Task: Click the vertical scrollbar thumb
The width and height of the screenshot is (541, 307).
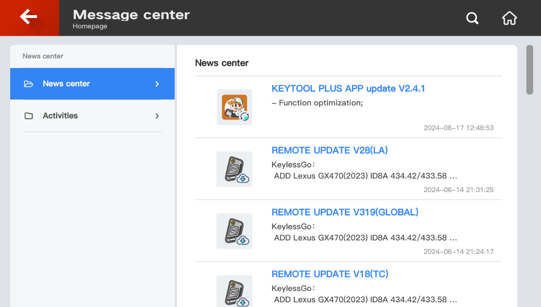Action: click(530, 70)
